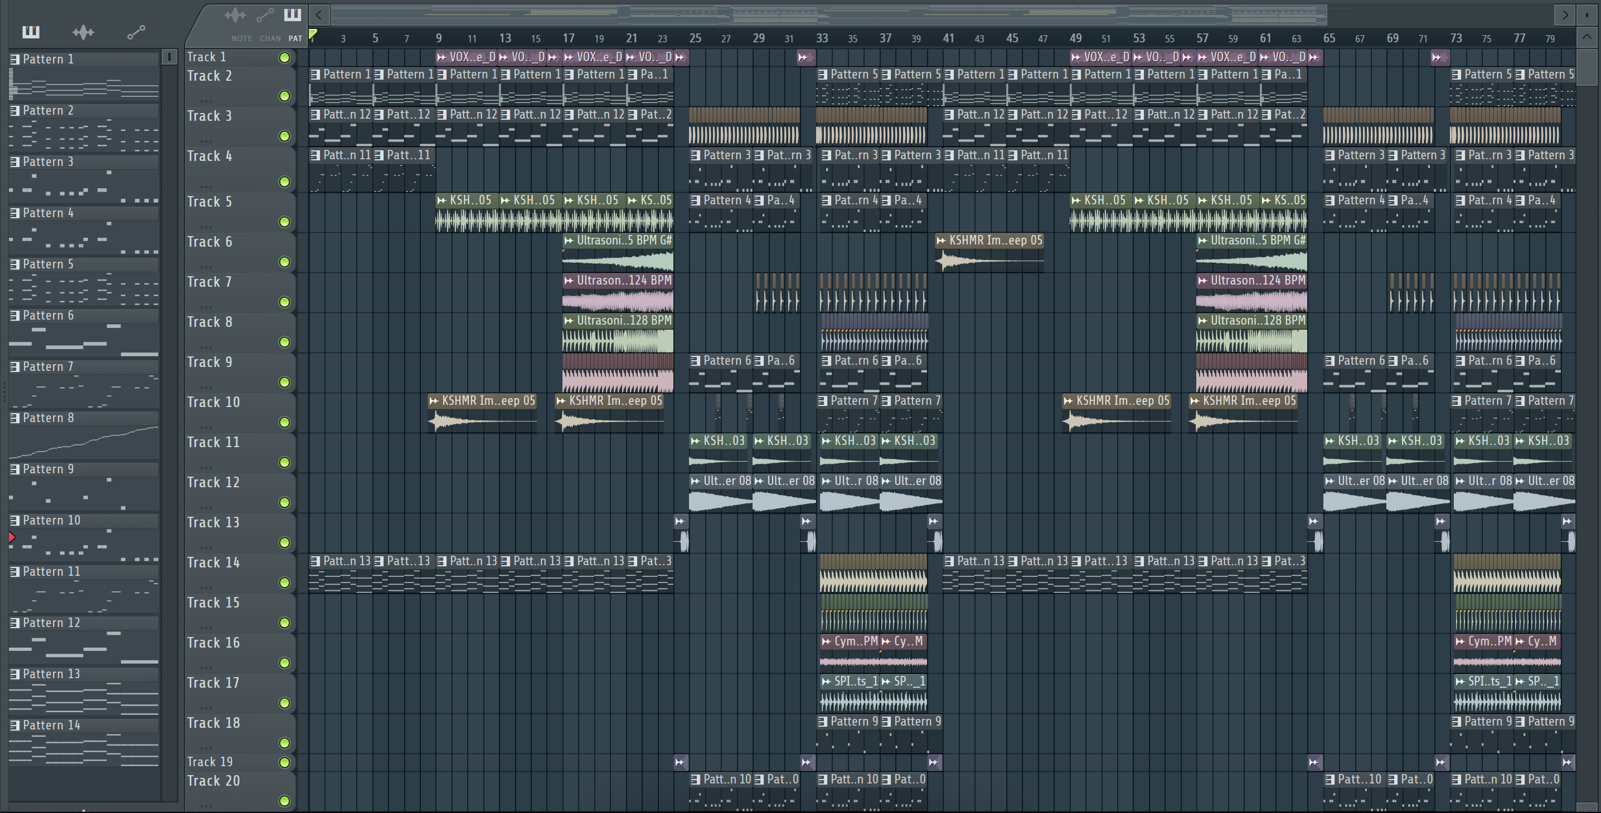Screen dimensions: 1601x813
Task: Open menu icon of Pattern 5 in picker
Action: (15, 265)
